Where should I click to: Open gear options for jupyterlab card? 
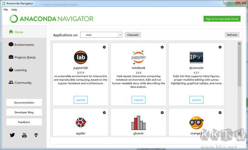pos(104,47)
